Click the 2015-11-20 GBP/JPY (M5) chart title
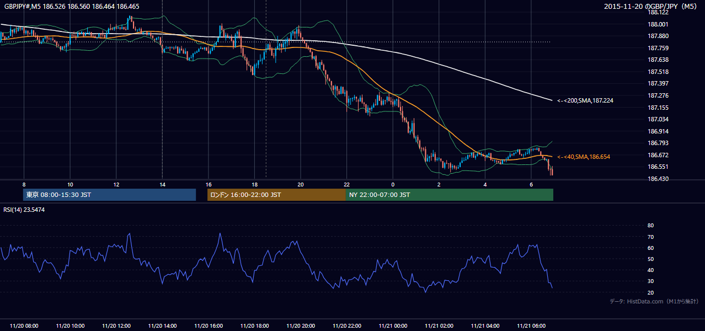Image resolution: width=705 pixels, height=331 pixels. [651, 7]
